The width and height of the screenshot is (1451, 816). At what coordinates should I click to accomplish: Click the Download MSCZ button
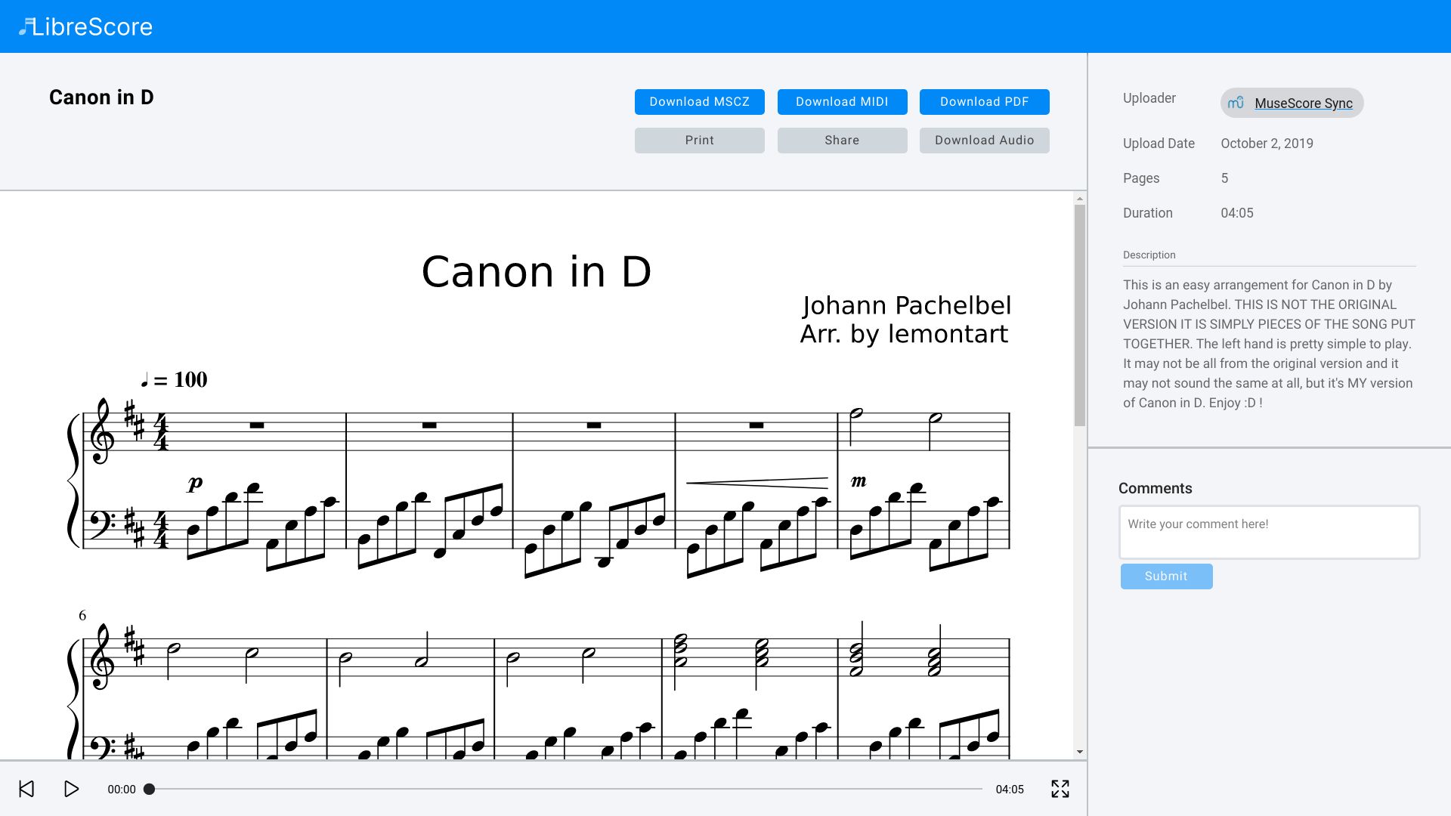click(699, 102)
